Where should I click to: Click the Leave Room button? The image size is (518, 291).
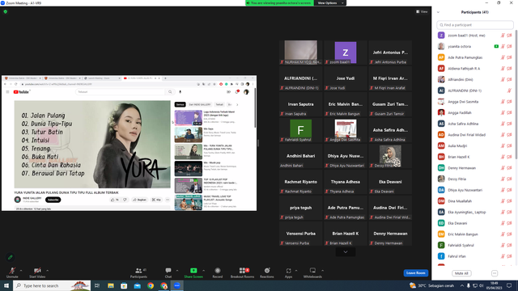(x=415, y=273)
